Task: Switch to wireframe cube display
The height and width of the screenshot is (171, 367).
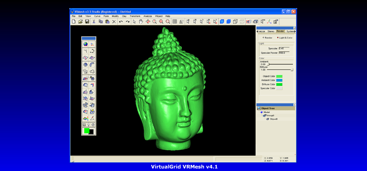Action: 235,22
